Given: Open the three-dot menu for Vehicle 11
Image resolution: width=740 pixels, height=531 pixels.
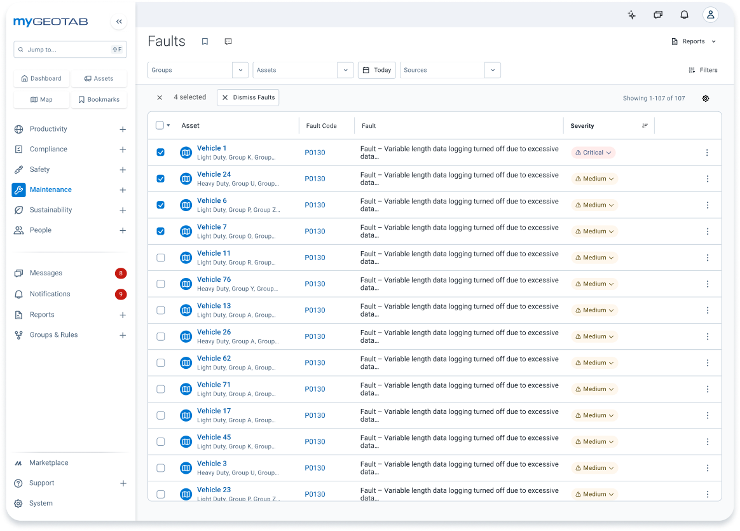Looking at the screenshot, I should tap(707, 258).
